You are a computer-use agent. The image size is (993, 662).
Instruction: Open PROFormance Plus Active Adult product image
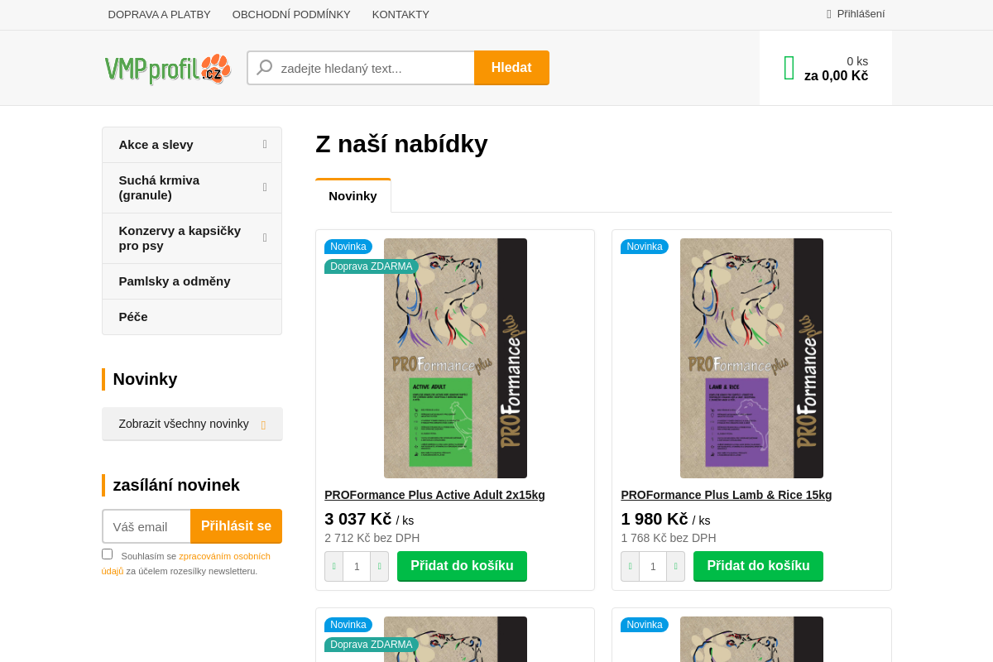[x=455, y=358]
